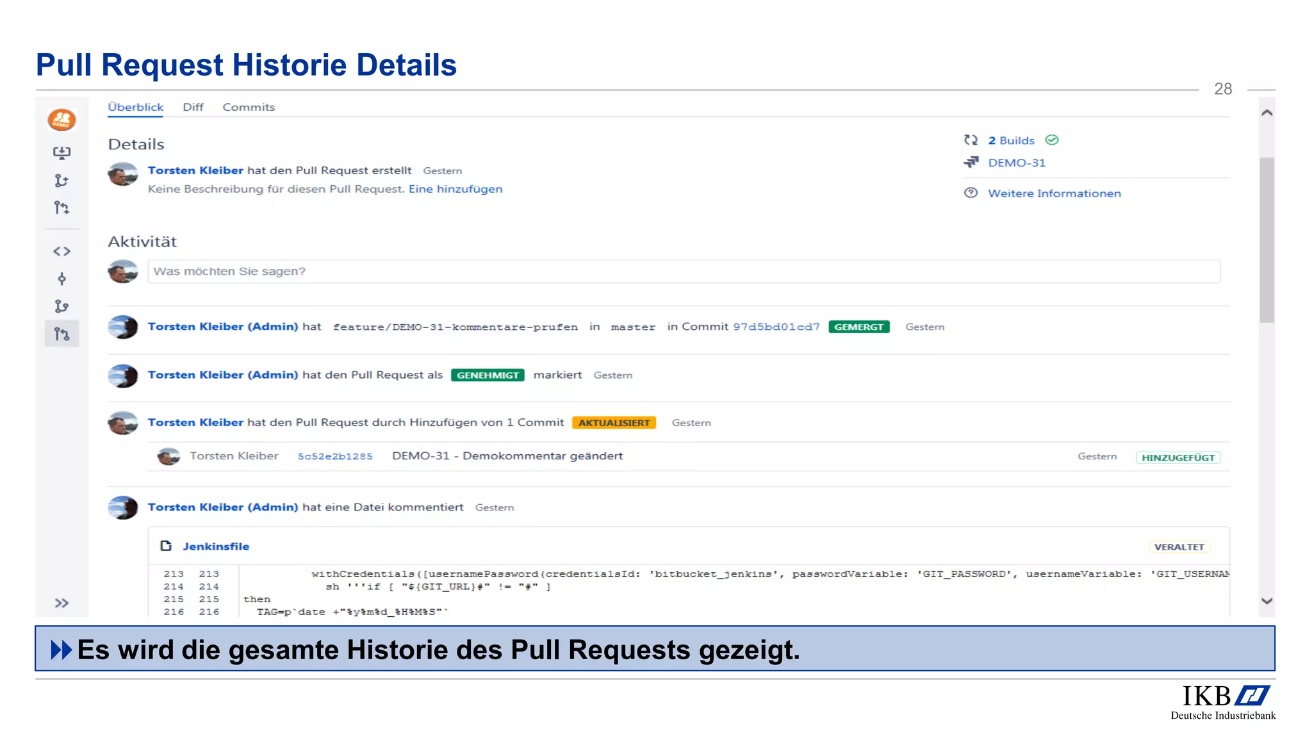This screenshot has width=1312, height=738.
Task: Click the avatar in the approved activity entry
Action: coord(123,375)
